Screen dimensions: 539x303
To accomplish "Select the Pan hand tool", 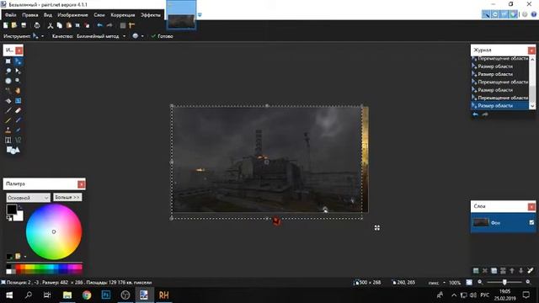I will tap(18, 91).
